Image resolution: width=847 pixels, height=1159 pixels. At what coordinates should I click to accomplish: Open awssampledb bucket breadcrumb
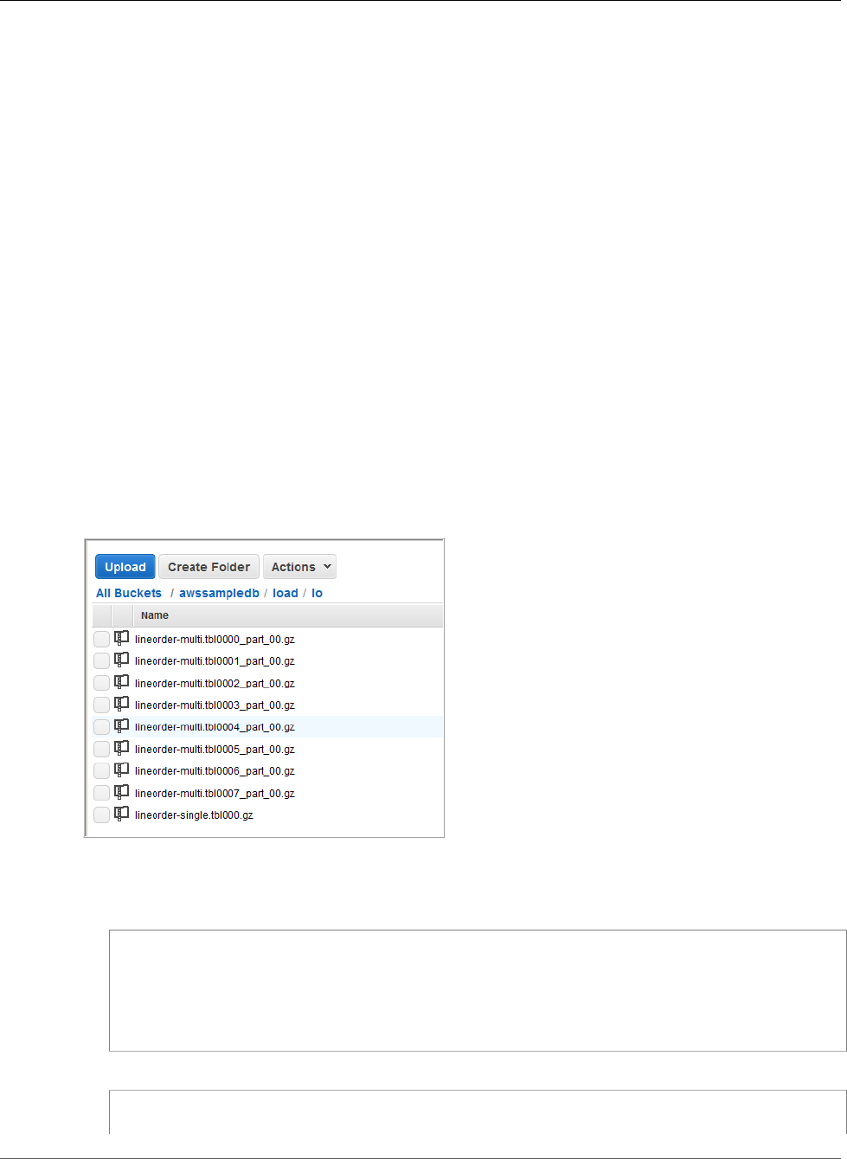(219, 593)
